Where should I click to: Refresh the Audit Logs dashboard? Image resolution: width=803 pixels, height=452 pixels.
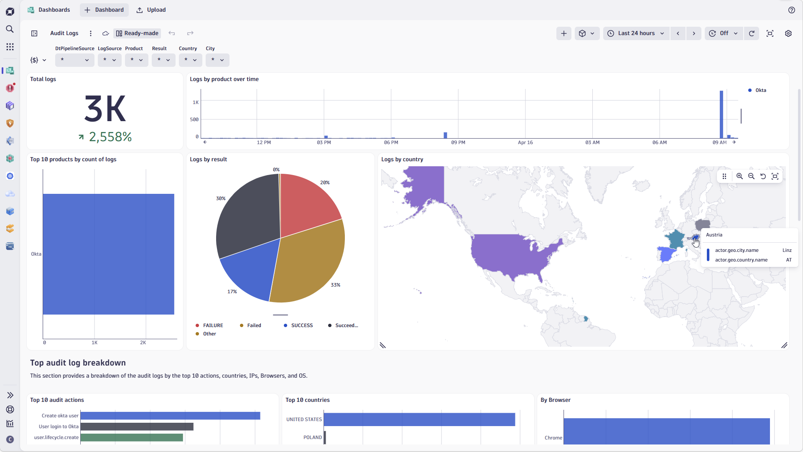[x=752, y=33]
